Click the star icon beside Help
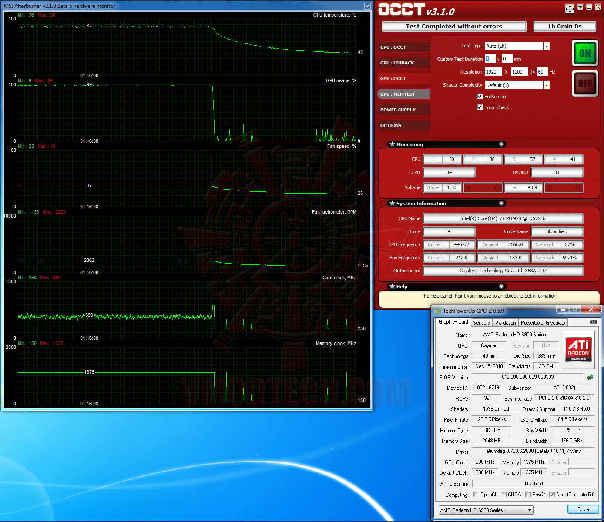The height and width of the screenshot is (522, 604). click(392, 286)
